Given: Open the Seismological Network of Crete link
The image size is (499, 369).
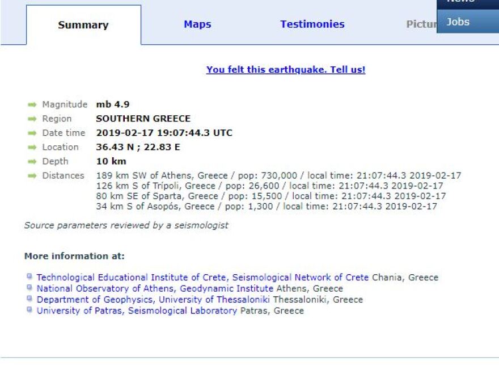Looking at the screenshot, I should 202,278.
